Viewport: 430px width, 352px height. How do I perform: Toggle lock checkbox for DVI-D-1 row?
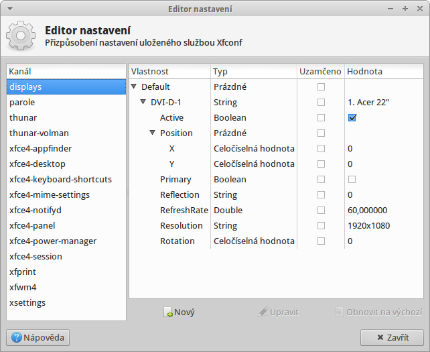pos(321,102)
